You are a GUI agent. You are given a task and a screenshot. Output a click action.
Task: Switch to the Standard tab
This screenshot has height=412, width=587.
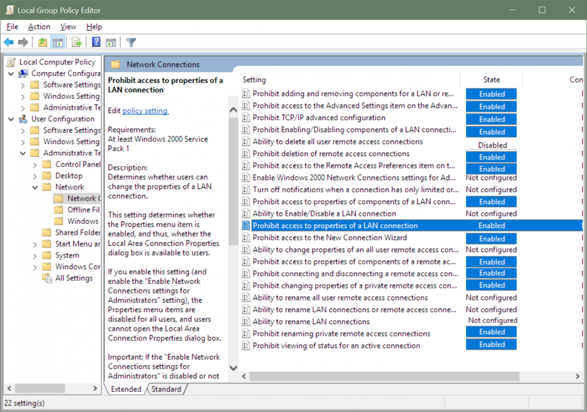coord(166,389)
